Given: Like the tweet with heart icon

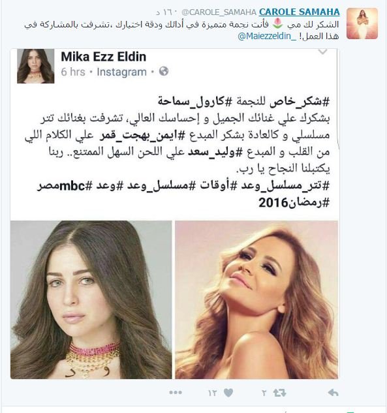Looking at the screenshot, I should 228,393.
